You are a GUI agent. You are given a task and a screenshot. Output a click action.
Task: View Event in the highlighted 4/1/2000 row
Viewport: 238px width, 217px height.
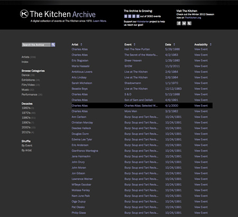point(201,106)
